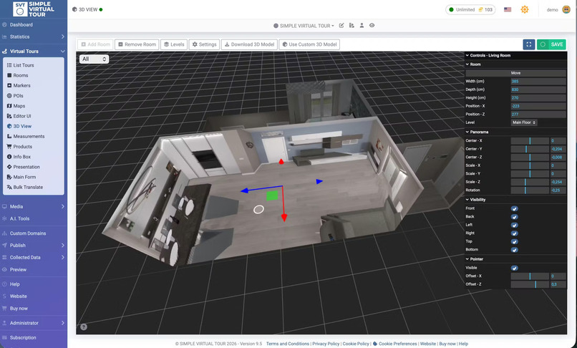Open the Products section
This screenshot has height=348, width=577.
[22, 147]
